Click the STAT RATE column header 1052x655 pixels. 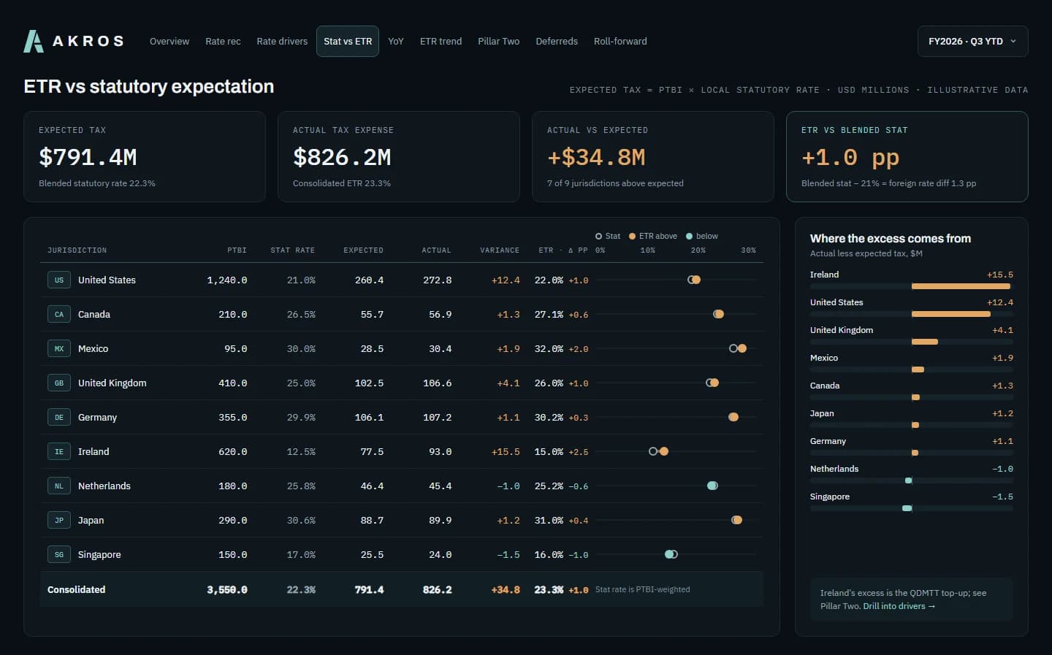pyautogui.click(x=293, y=250)
